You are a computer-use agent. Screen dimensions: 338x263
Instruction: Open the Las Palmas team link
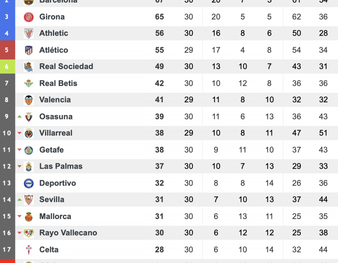61,166
